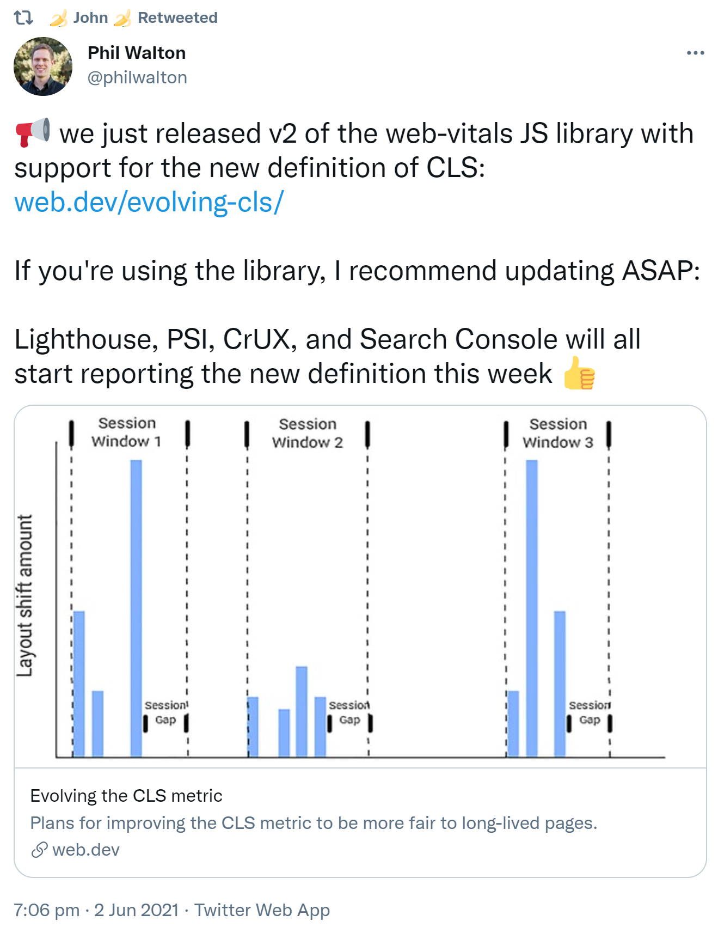Click Phil Walton's display name
This screenshot has height=933, width=718.
(137, 52)
